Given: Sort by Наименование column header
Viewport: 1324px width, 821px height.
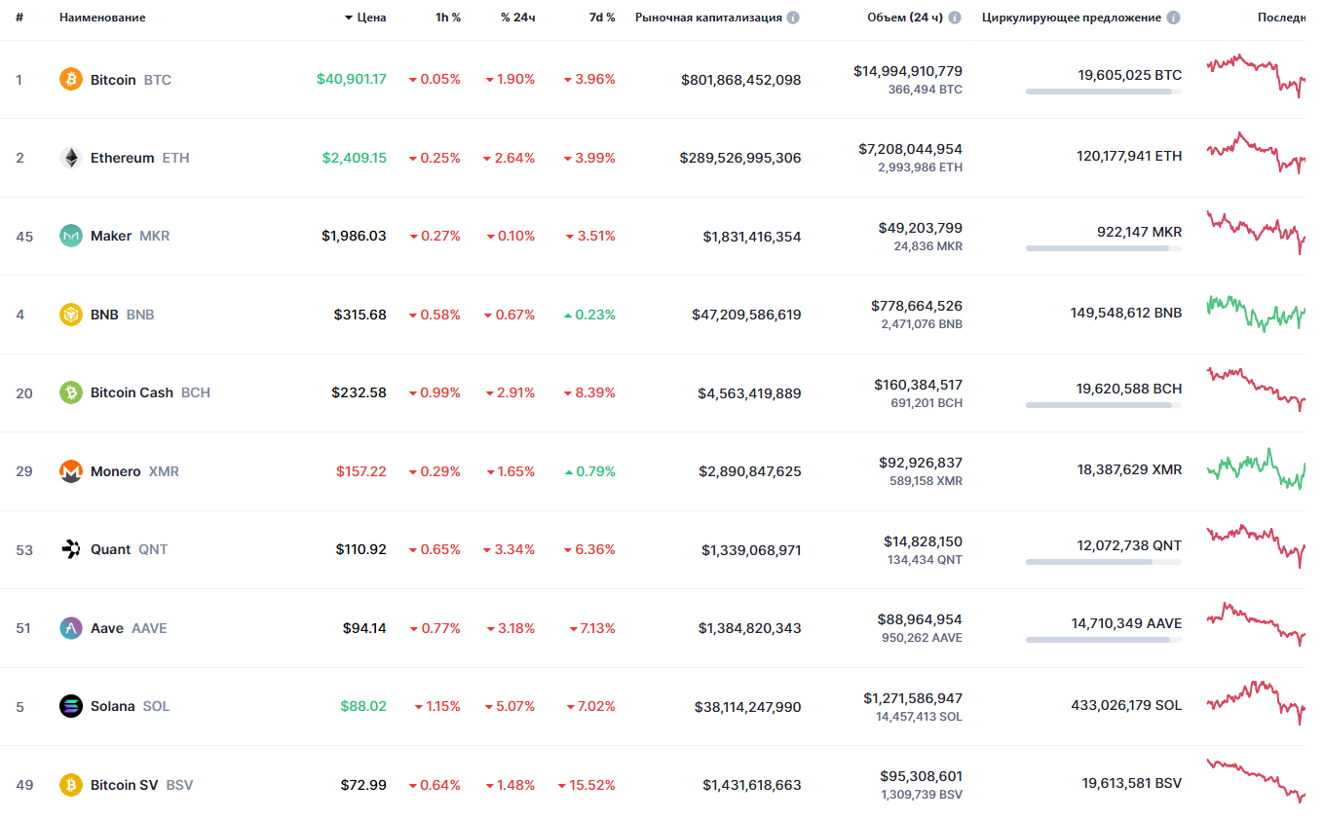Looking at the screenshot, I should coord(102,18).
